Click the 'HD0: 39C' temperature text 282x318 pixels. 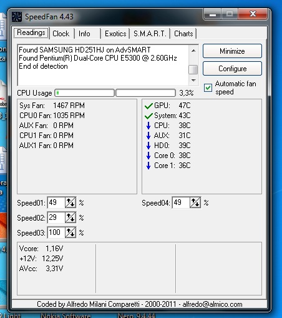point(172,146)
